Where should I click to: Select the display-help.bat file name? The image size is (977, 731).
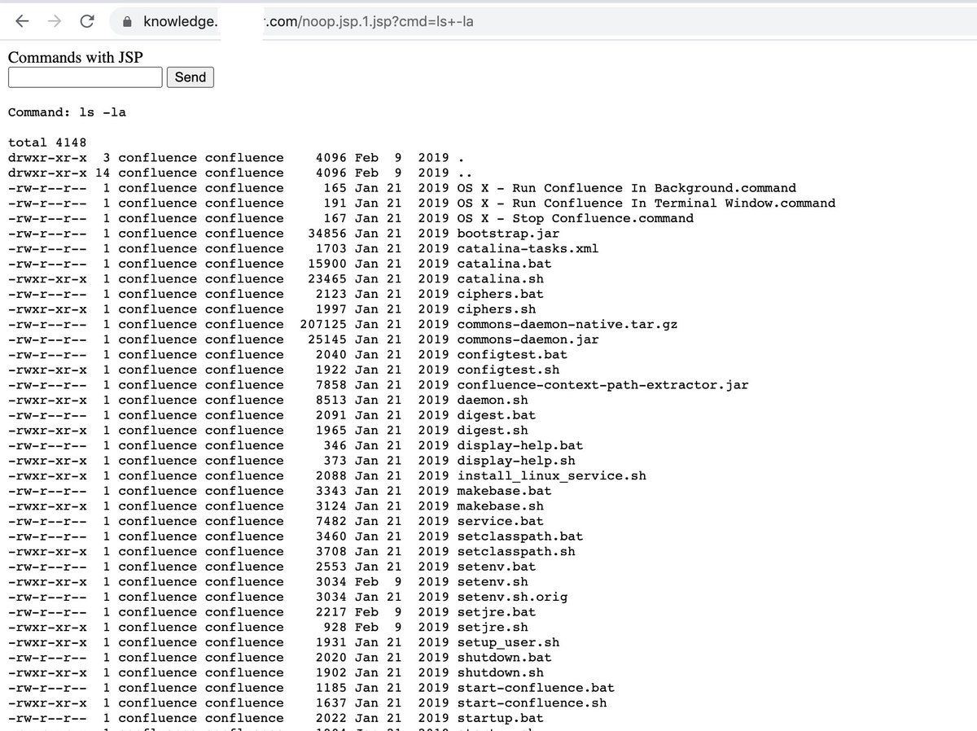click(x=520, y=446)
